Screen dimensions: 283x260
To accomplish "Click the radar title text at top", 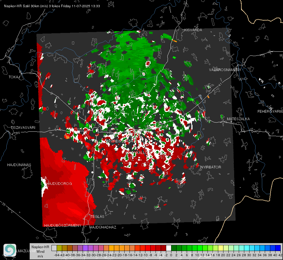I will coord(52,6).
